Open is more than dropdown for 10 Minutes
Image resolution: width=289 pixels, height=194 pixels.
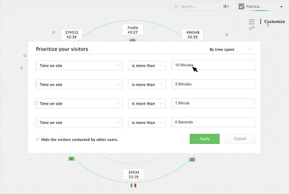pyautogui.click(x=147, y=66)
